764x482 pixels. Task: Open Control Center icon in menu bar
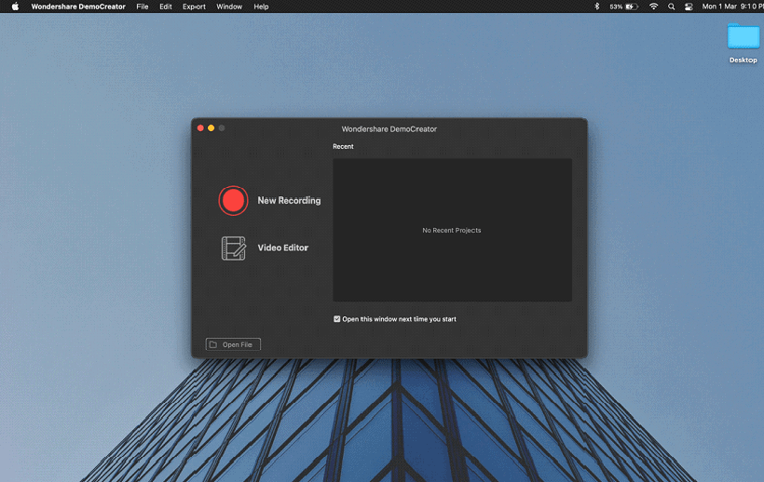click(689, 7)
